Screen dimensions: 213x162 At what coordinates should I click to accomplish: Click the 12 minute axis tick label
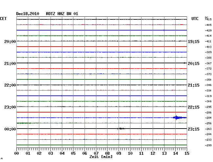[153, 153]
